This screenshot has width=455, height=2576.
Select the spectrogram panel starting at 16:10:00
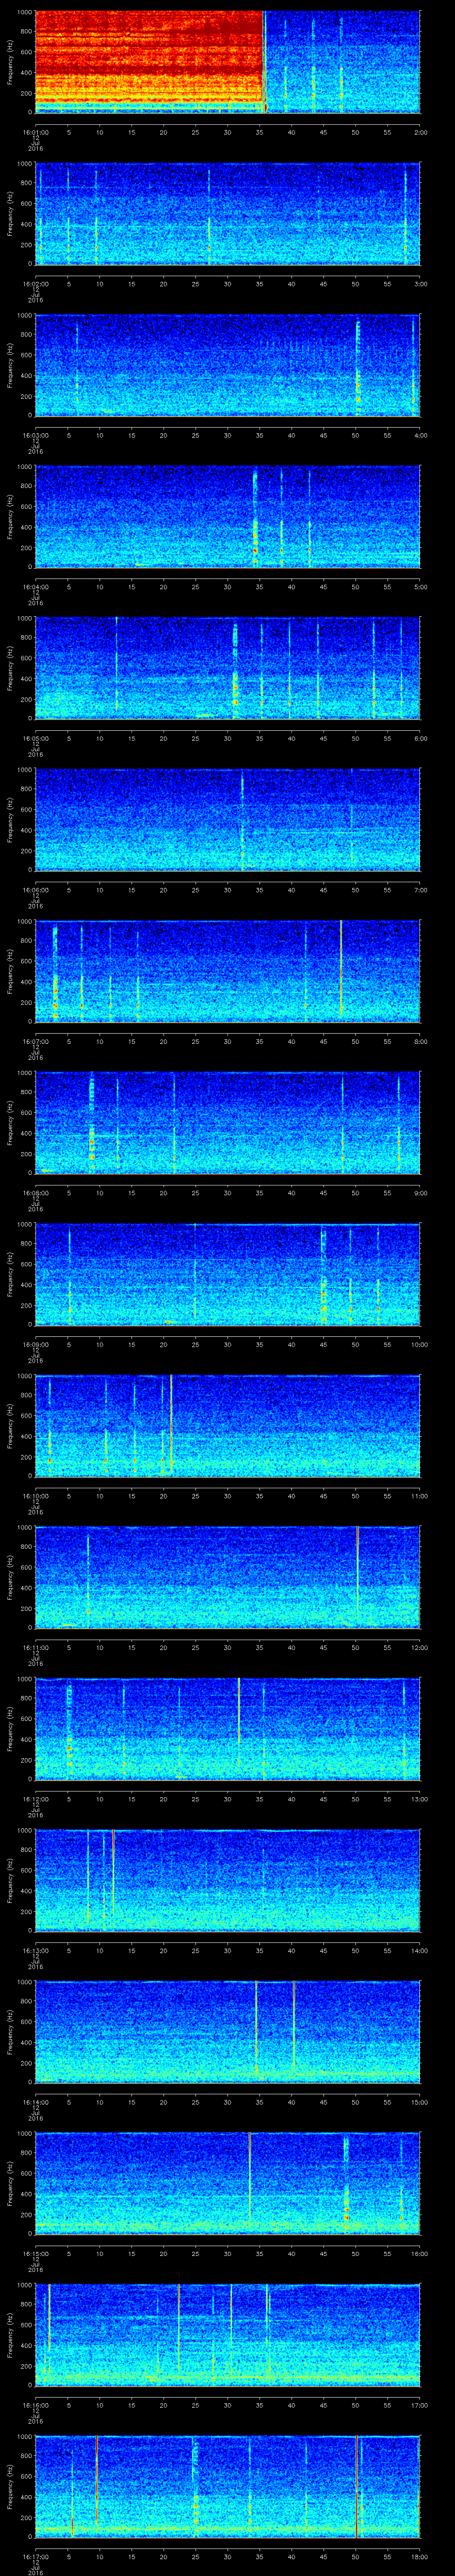point(228,1426)
